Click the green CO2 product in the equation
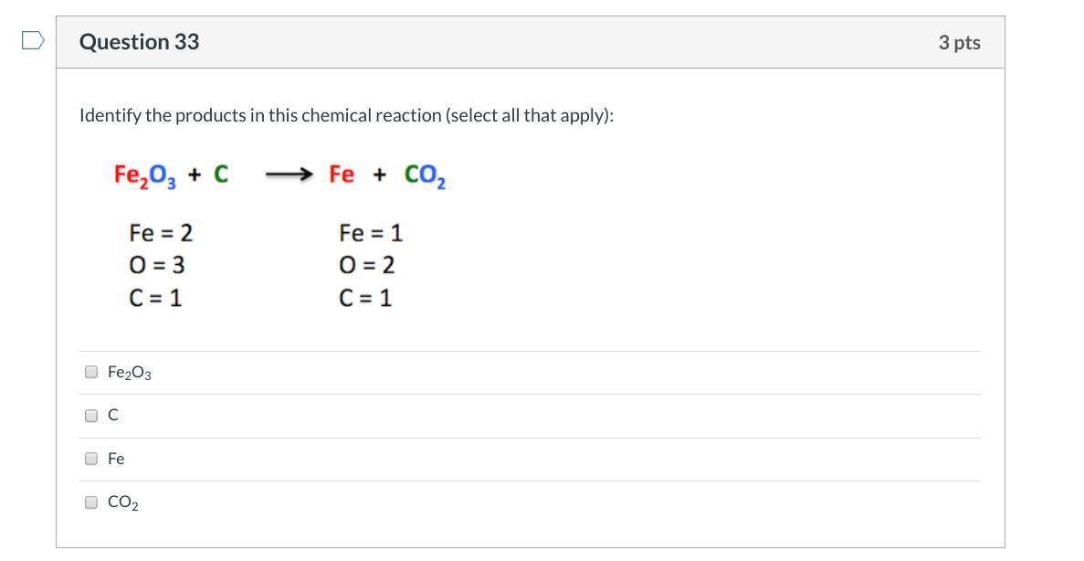The width and height of the screenshot is (1084, 561). coord(425,175)
